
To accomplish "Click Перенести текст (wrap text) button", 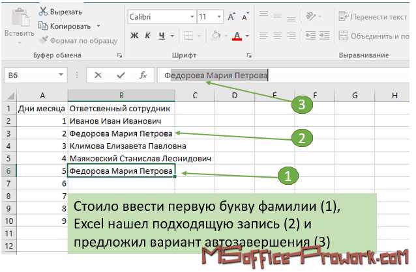I will 373,17.
